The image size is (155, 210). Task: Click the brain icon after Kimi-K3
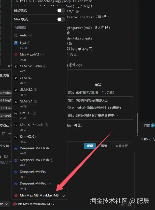click(x=34, y=113)
